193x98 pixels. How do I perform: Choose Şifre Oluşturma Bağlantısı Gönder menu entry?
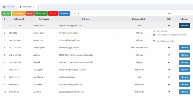point(172,35)
